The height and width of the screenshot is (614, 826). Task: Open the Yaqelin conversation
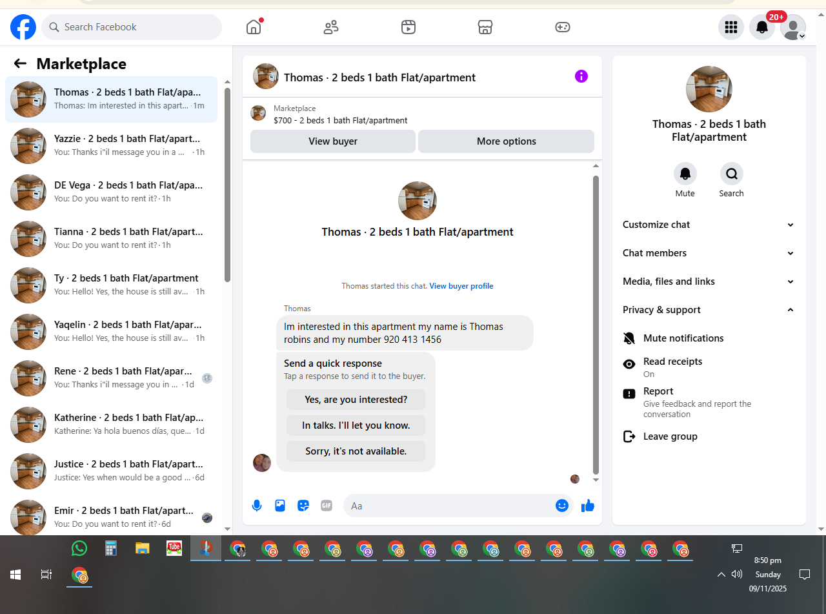click(x=111, y=332)
